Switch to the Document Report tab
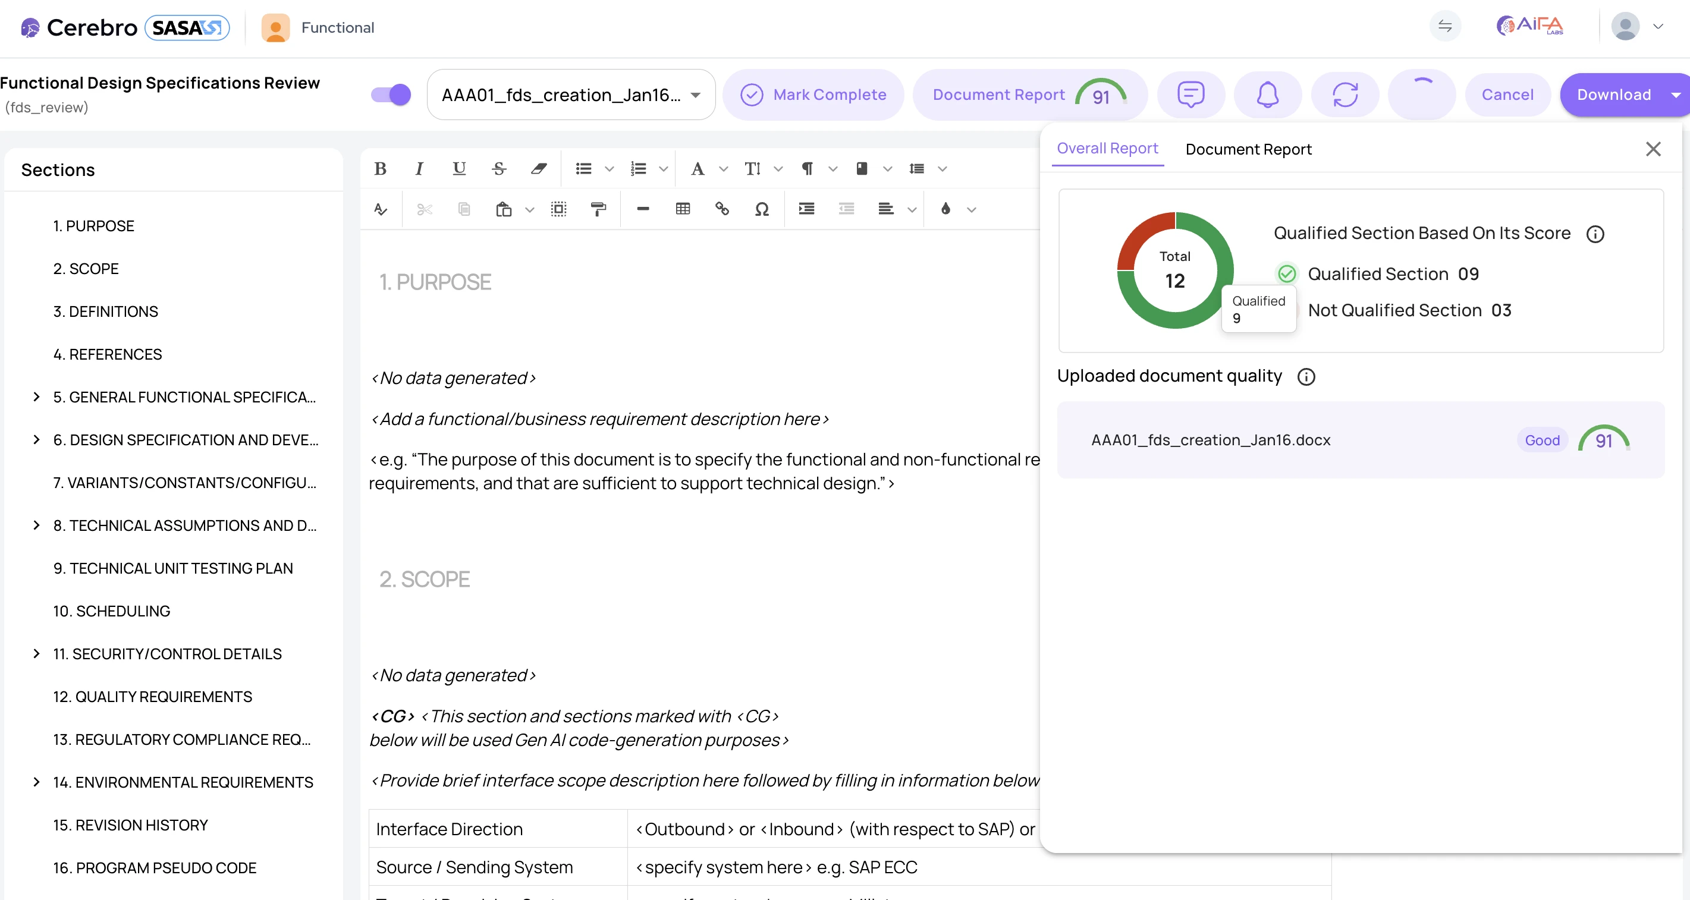The width and height of the screenshot is (1690, 900). click(x=1248, y=149)
